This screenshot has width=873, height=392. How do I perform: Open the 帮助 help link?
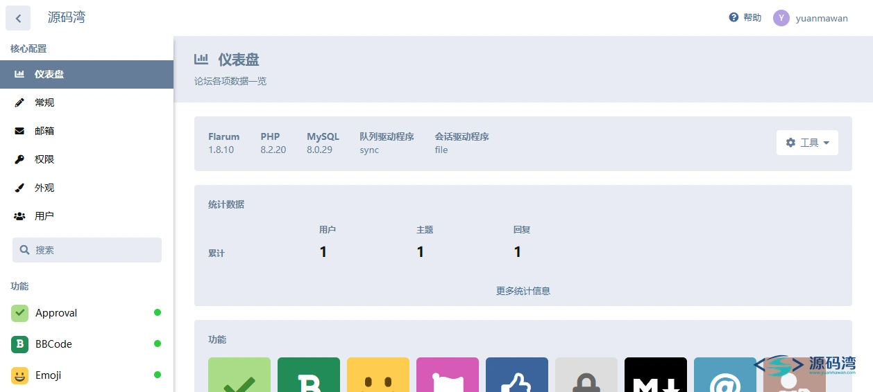click(745, 17)
